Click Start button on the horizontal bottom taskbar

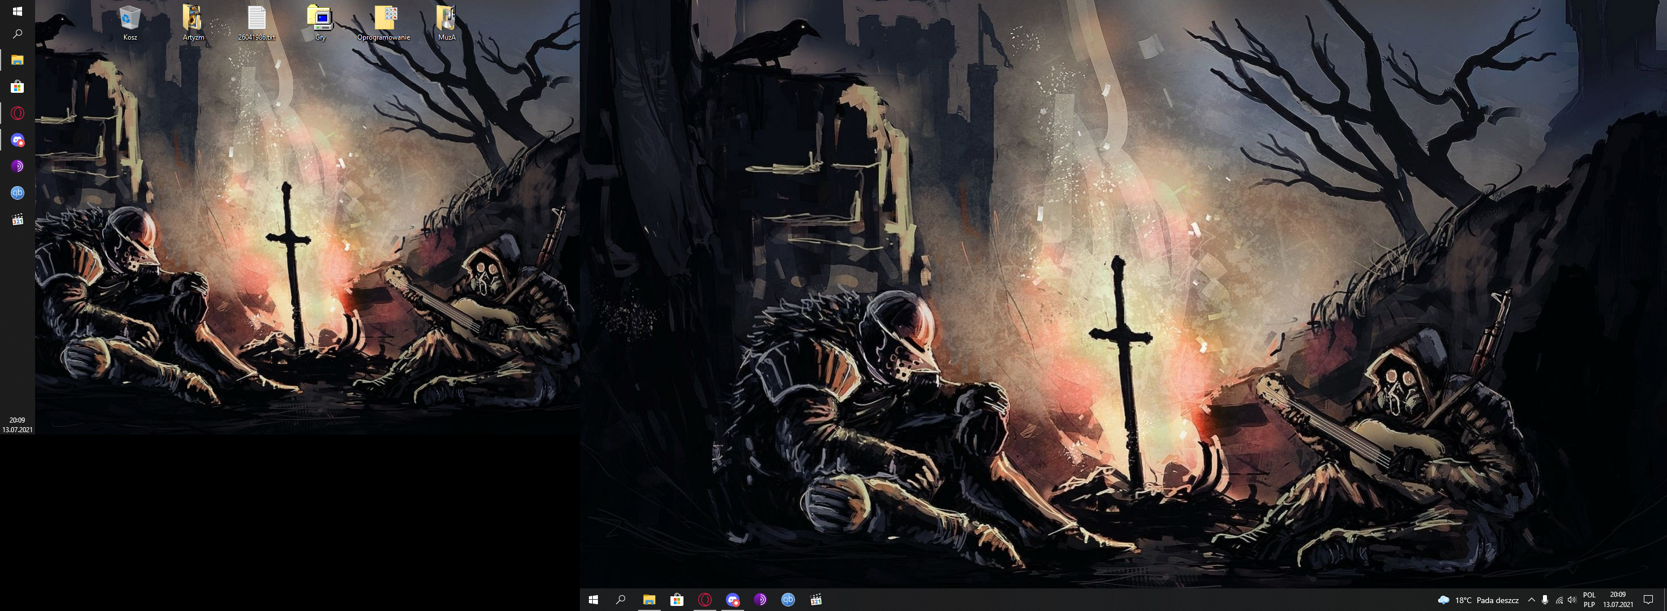tap(593, 599)
